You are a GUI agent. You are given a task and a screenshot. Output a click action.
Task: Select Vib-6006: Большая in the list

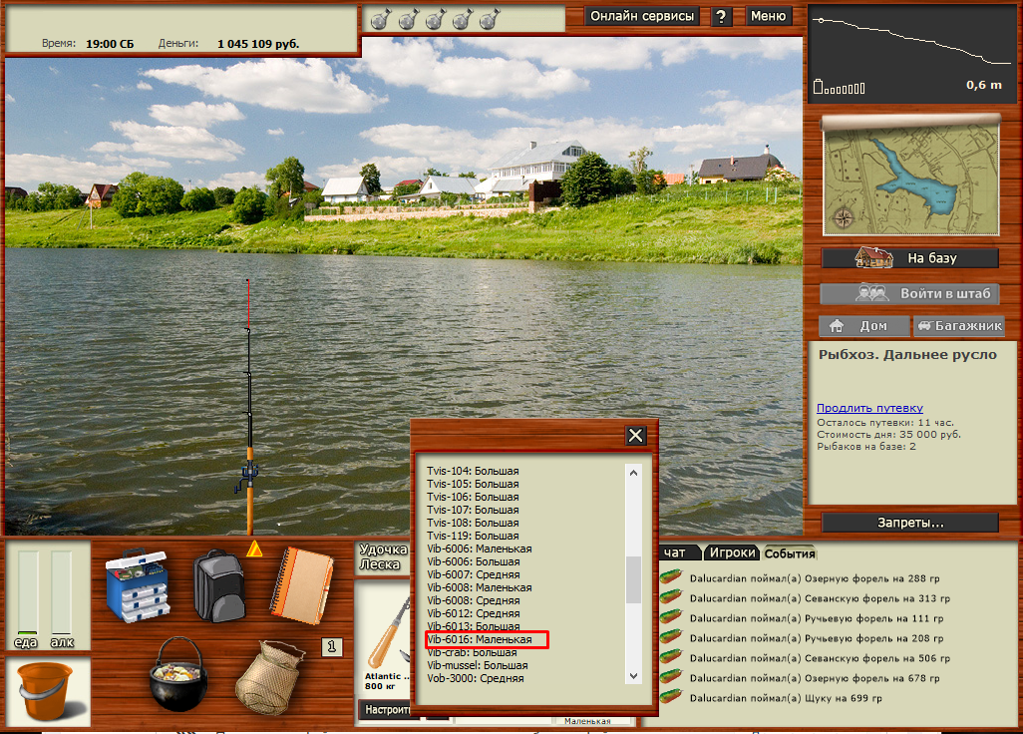click(x=474, y=561)
